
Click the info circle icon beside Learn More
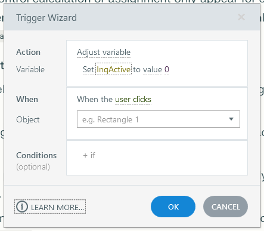tap(21, 207)
